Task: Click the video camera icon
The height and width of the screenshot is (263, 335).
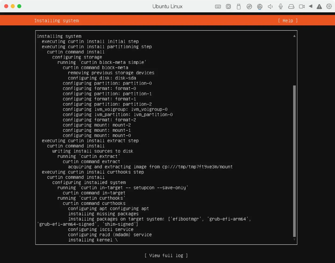Action: pos(302,7)
